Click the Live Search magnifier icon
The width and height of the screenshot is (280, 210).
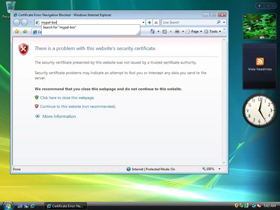(218, 22)
